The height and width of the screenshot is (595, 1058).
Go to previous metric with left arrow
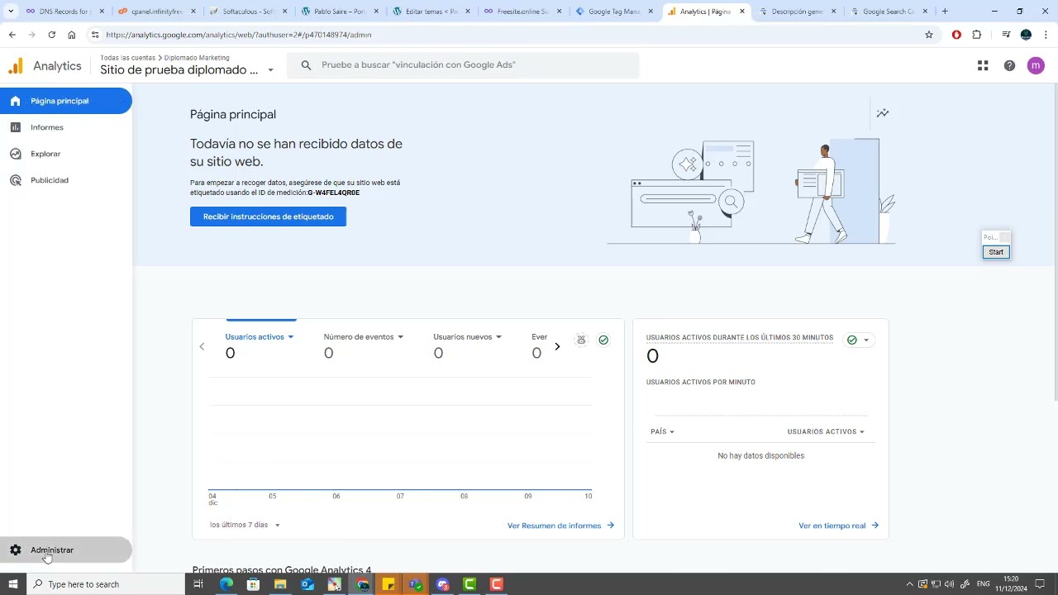[202, 346]
